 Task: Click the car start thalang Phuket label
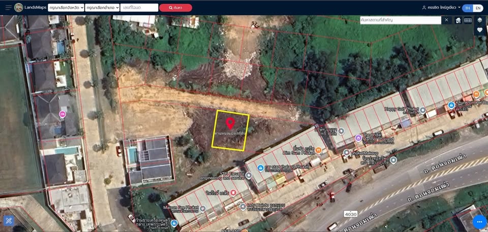(x=287, y=167)
